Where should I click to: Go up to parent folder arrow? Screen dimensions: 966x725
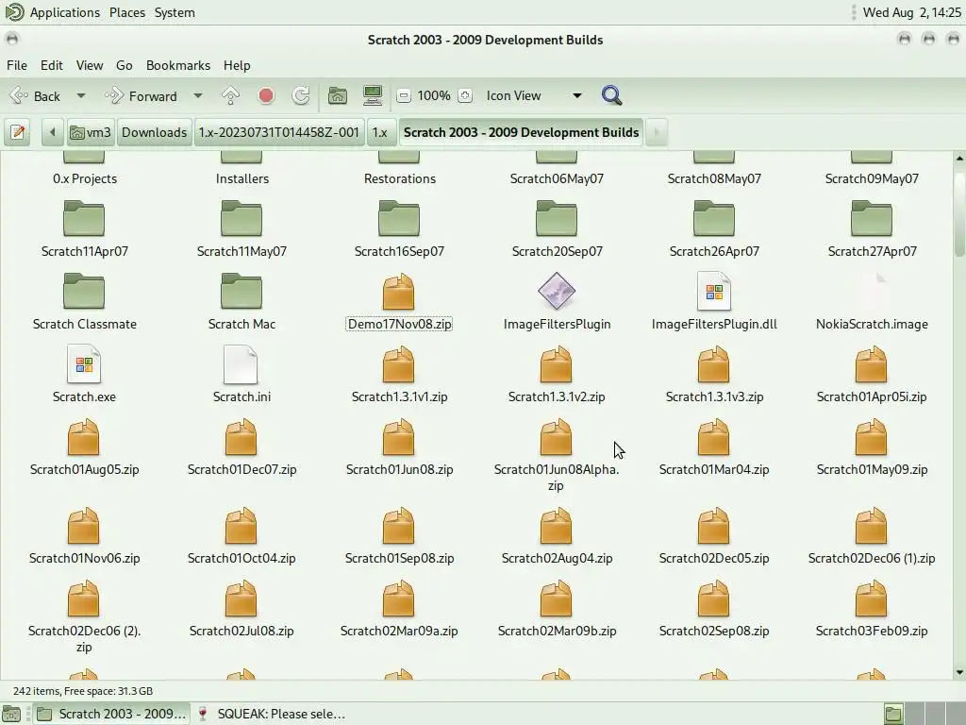point(230,95)
